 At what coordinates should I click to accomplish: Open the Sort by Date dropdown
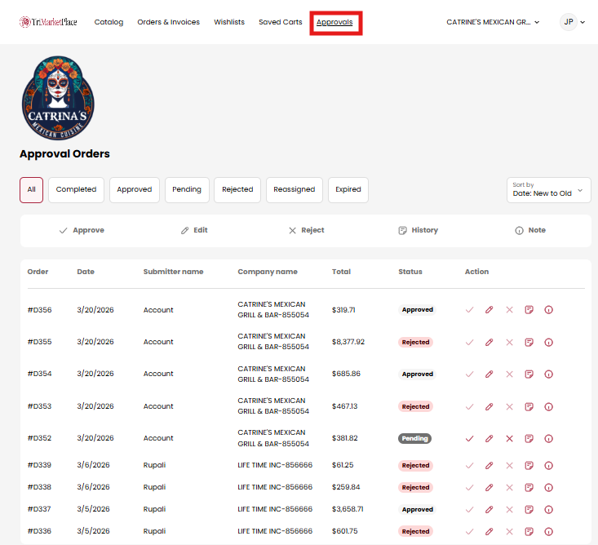pos(548,190)
